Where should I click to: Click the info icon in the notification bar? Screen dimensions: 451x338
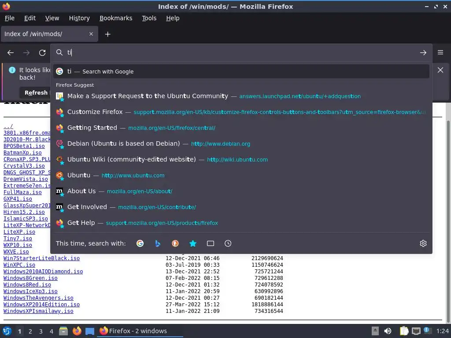[x=12, y=70]
